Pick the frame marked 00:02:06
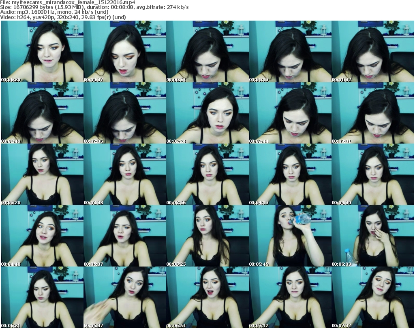Screen dimensions: 415x328 [125, 113]
